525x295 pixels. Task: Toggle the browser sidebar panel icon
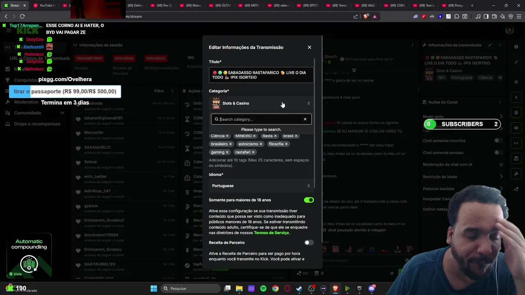click(486, 16)
